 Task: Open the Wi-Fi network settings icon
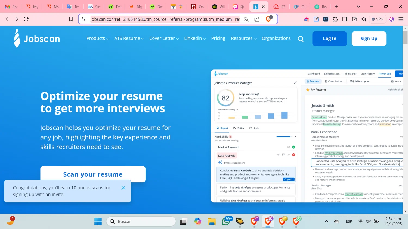point(361,221)
